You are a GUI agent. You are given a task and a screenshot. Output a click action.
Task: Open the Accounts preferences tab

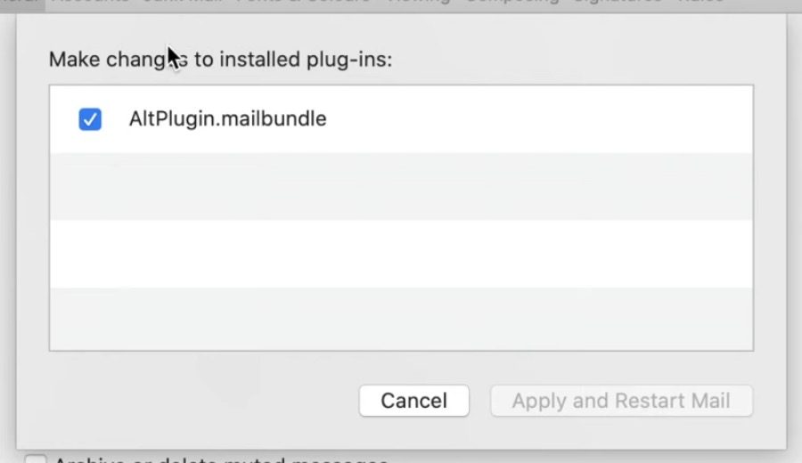[x=90, y=2]
